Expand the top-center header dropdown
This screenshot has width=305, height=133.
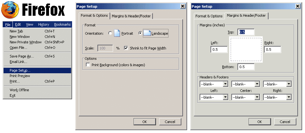(x=245, y=84)
